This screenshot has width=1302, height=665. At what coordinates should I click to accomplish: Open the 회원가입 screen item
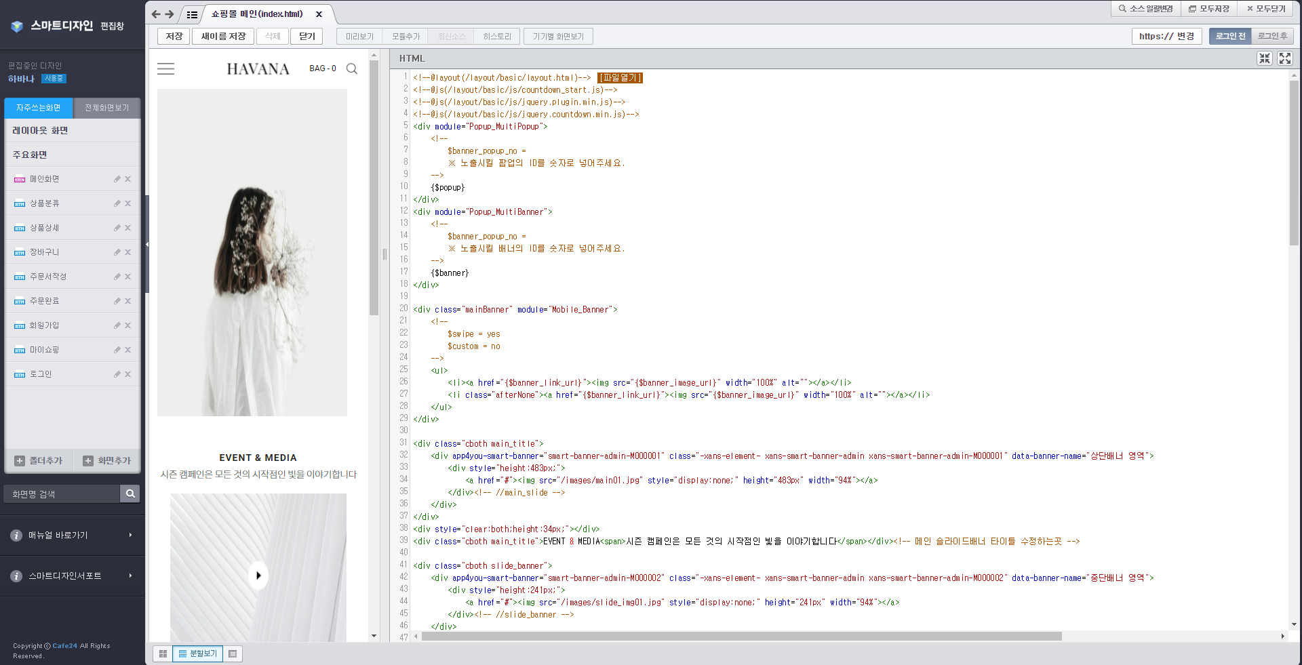pyautogui.click(x=44, y=325)
